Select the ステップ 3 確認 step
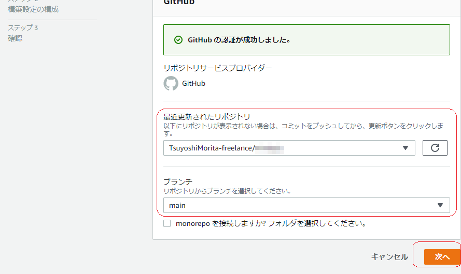Screen dimensions: 461x274 click(x=23, y=33)
